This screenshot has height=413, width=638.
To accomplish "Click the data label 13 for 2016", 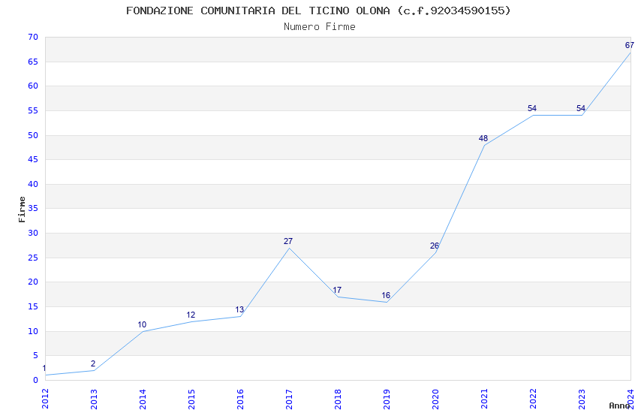I will (x=239, y=309).
